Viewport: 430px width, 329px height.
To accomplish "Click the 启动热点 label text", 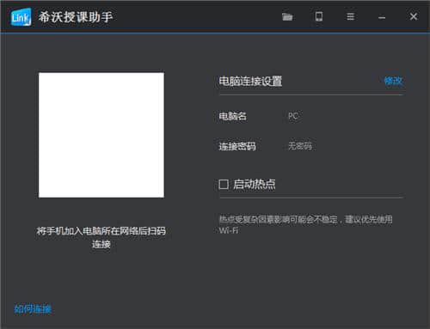I will (255, 184).
